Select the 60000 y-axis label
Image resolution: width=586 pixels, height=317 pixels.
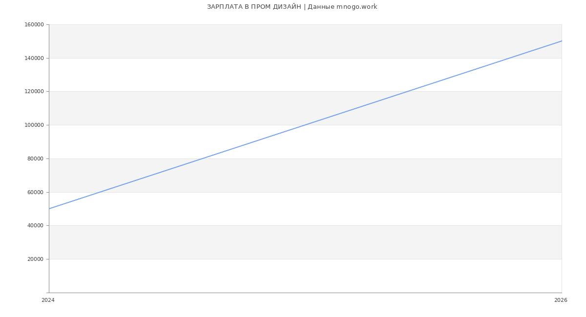[x=36, y=192]
